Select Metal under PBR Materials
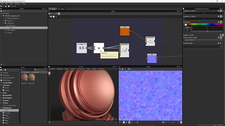Image resolution: width=225 pixels, height=126 pixels. pos(6,120)
